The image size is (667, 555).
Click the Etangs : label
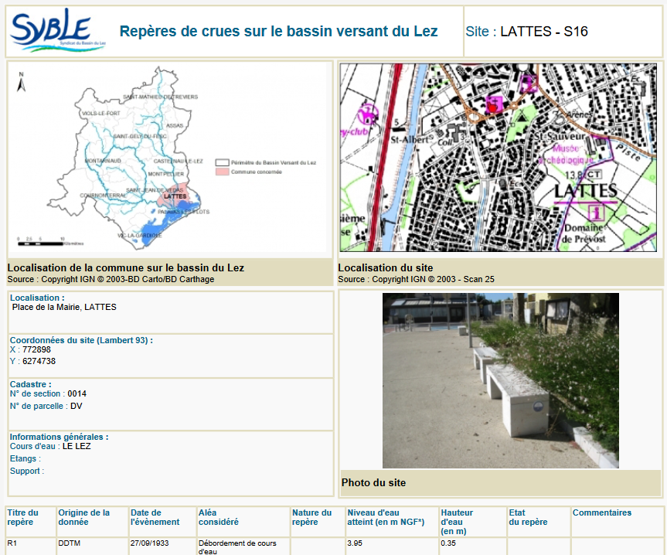click(26, 458)
